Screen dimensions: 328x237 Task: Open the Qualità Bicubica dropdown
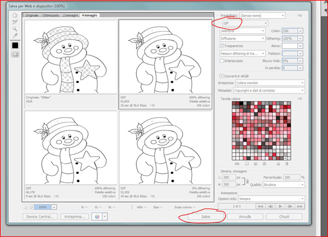(284, 185)
